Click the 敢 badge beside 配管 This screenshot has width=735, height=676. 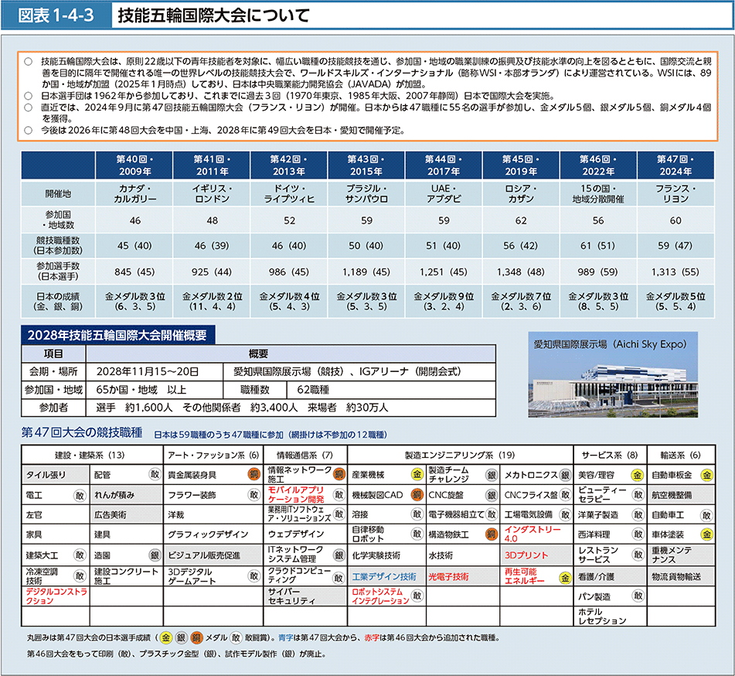click(x=155, y=475)
